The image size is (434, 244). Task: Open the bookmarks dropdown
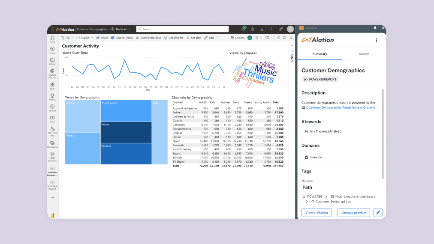coord(259,38)
